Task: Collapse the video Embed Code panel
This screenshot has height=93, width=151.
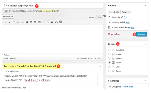Action: [x=100, y=66]
